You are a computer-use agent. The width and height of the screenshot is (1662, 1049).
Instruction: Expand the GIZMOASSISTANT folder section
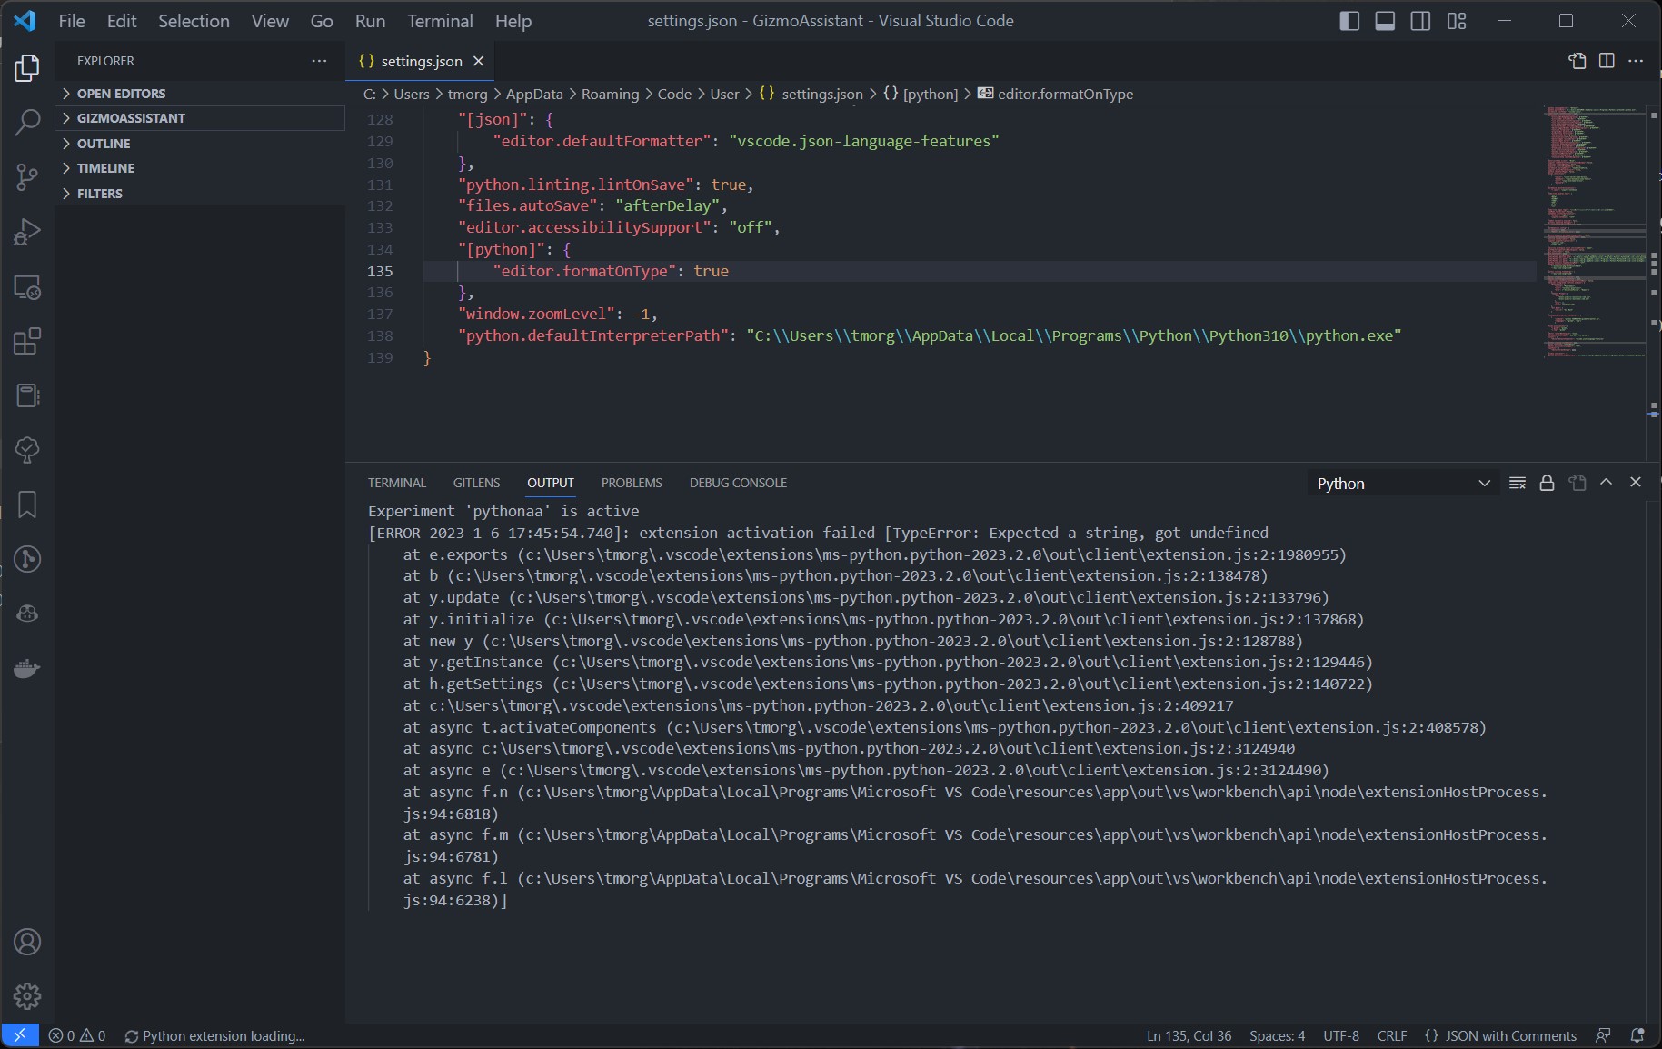tap(200, 118)
